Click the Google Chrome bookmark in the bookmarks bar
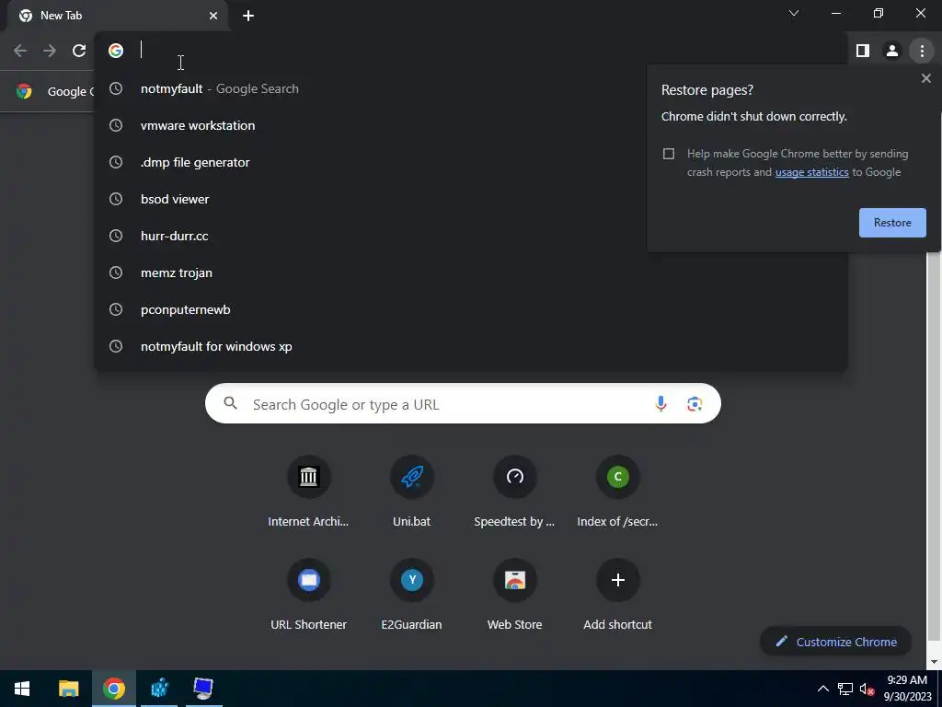 click(54, 91)
